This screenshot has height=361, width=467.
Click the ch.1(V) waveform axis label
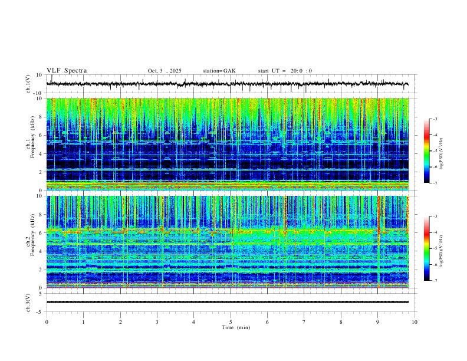[28, 84]
